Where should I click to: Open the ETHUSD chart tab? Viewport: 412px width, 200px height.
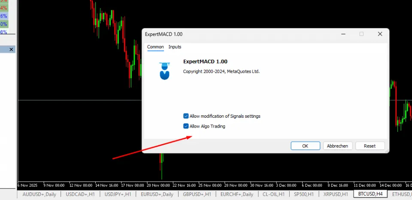tap(402, 194)
